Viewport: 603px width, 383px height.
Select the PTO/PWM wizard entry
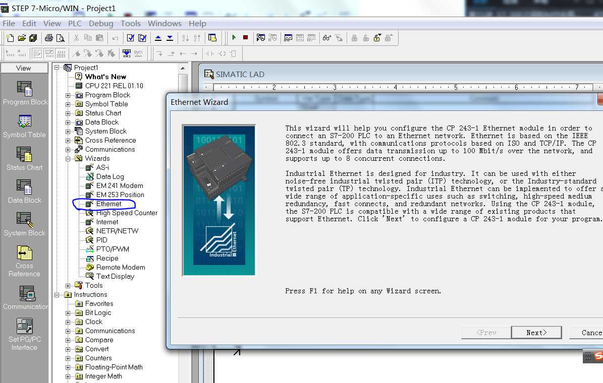click(x=113, y=249)
